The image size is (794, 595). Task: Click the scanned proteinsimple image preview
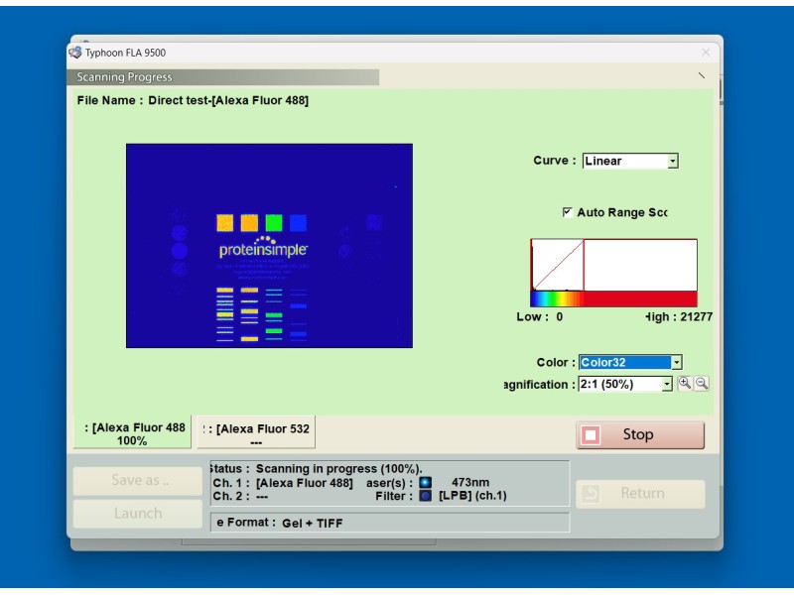(x=269, y=246)
